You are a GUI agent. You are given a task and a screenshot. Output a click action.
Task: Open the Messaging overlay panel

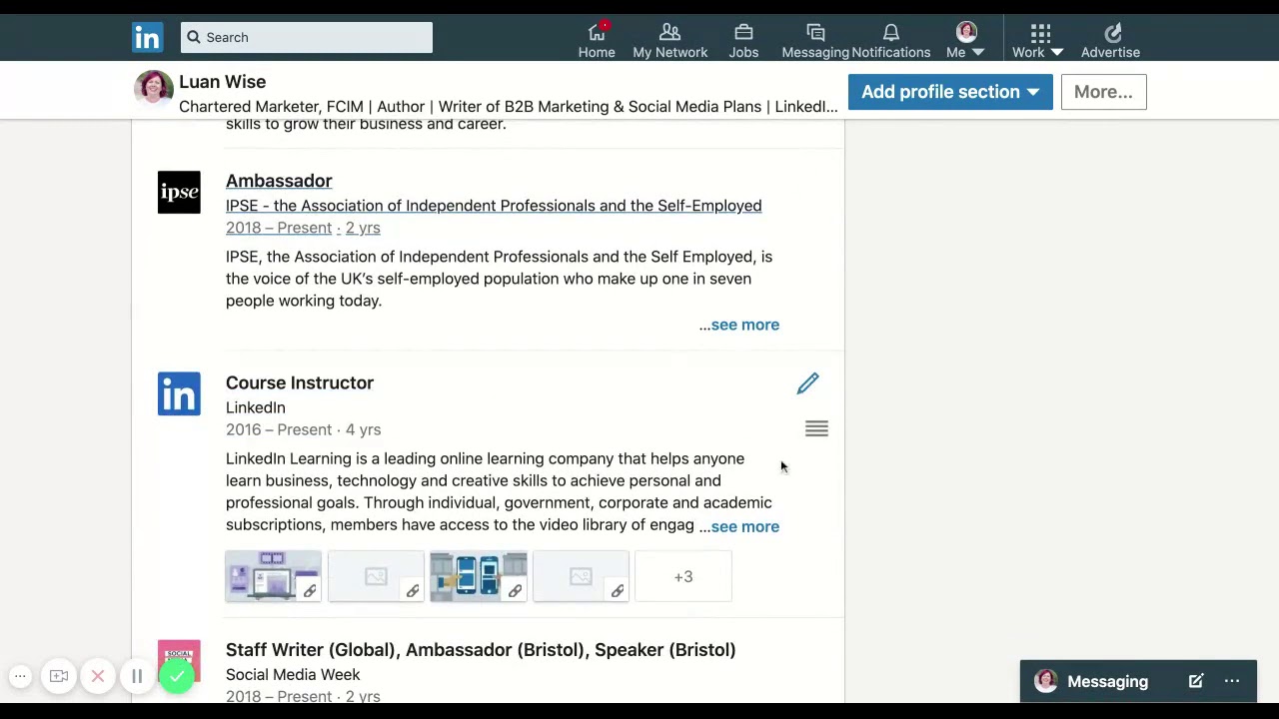coord(1107,681)
